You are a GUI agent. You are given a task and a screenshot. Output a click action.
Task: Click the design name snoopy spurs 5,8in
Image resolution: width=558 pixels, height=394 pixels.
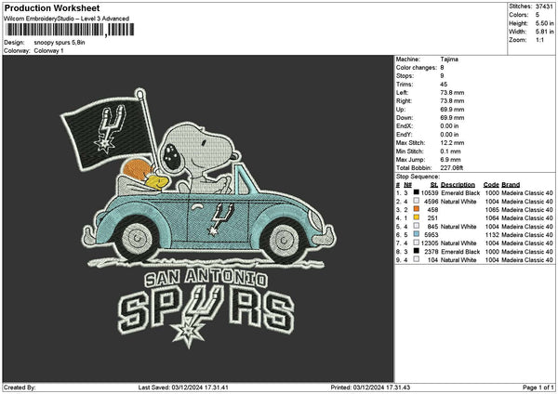[x=60, y=43]
